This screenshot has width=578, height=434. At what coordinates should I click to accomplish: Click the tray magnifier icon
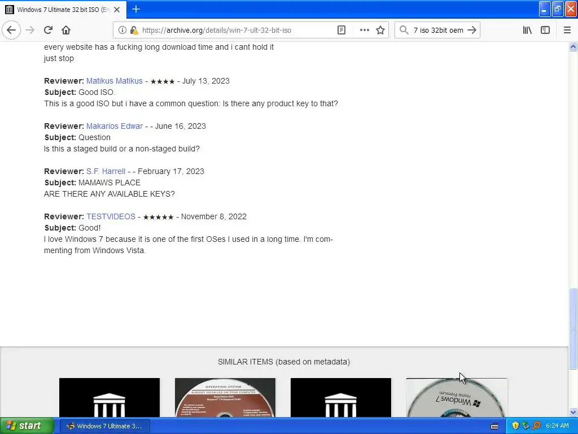(536, 426)
